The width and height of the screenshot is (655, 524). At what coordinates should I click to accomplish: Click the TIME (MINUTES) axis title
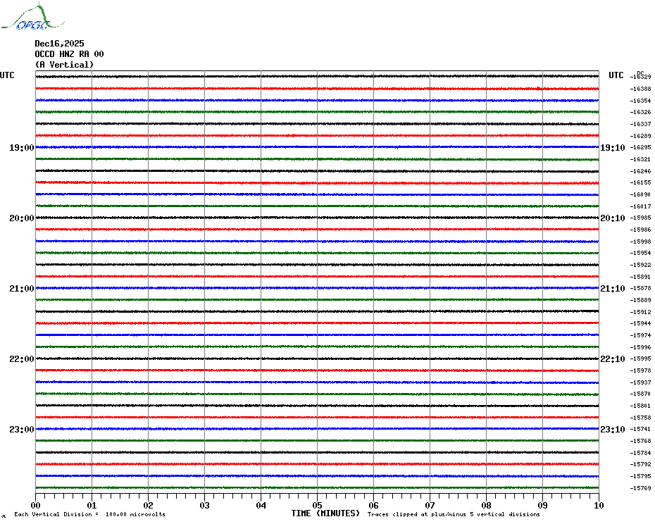coord(325,513)
